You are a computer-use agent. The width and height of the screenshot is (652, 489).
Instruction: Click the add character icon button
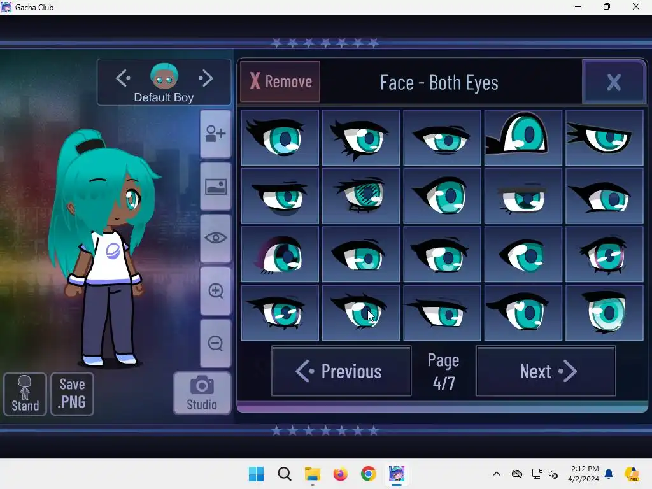(215, 134)
